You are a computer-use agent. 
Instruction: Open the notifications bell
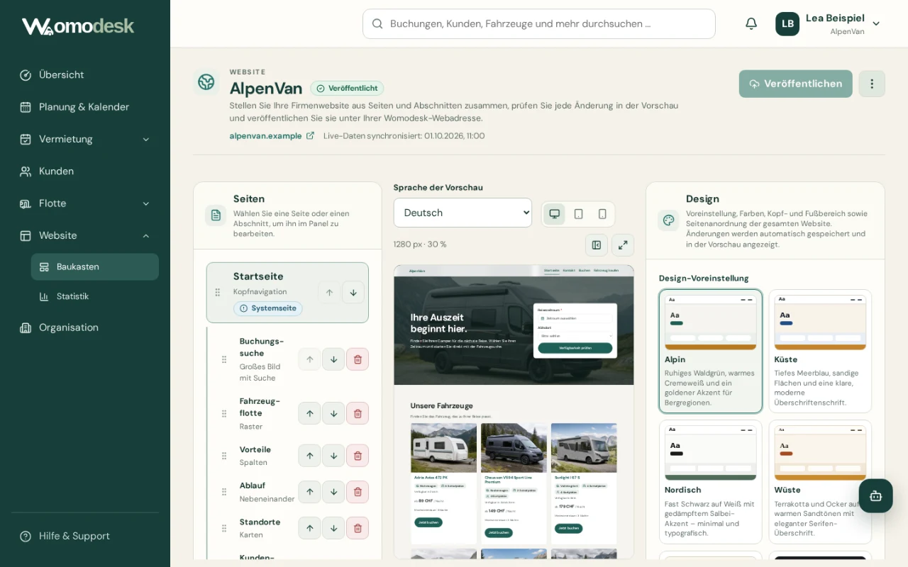[751, 23]
